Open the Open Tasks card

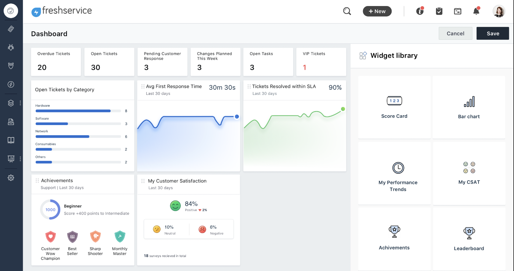(x=268, y=62)
